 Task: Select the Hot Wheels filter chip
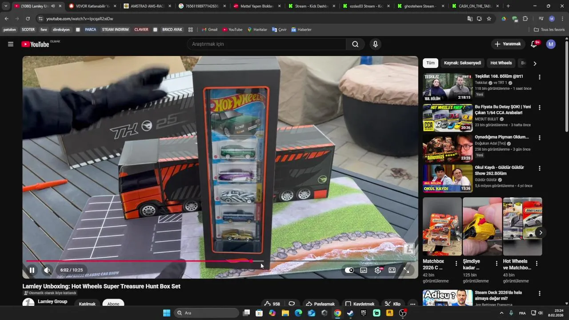tap(501, 63)
